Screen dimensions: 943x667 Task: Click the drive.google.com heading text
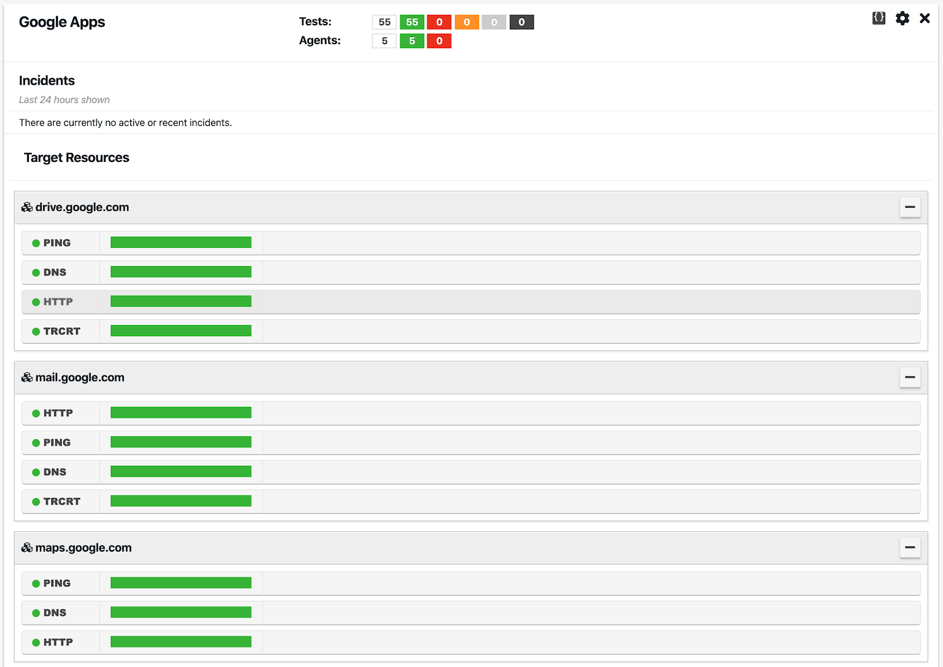point(82,207)
